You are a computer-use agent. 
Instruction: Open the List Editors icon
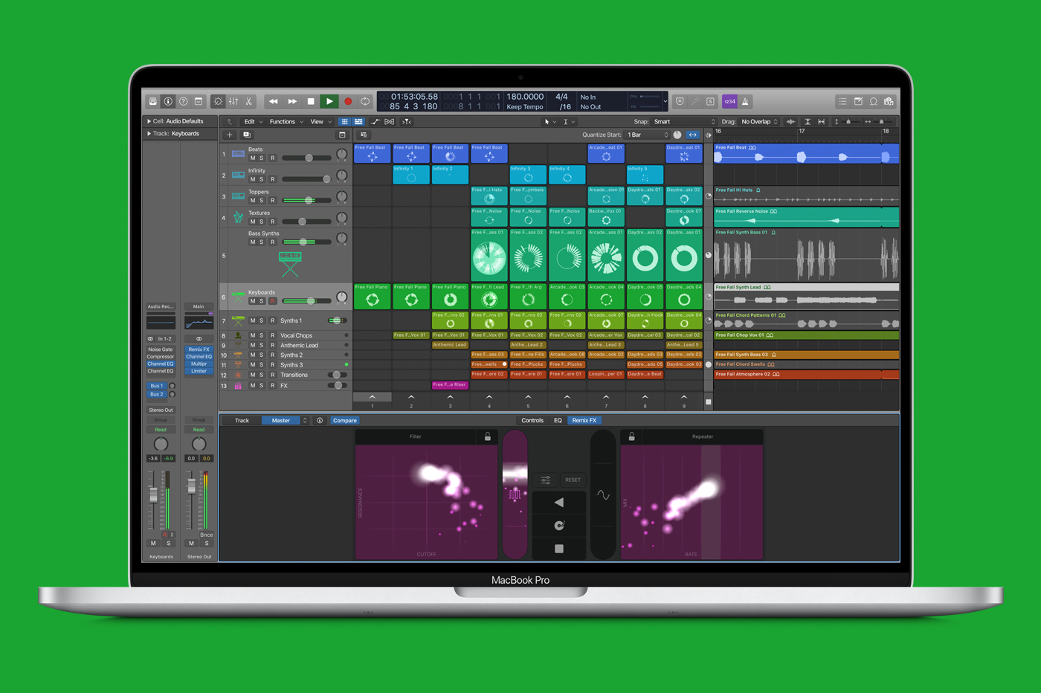(x=842, y=101)
